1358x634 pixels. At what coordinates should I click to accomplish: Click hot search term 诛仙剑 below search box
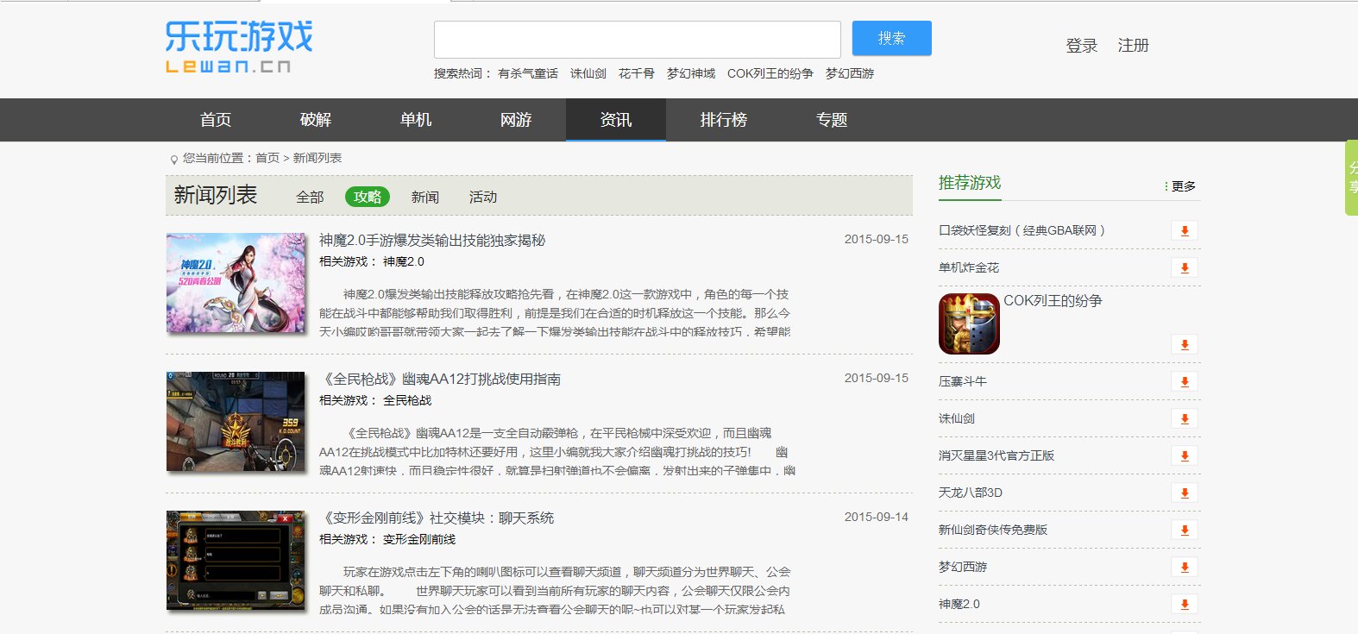588,73
